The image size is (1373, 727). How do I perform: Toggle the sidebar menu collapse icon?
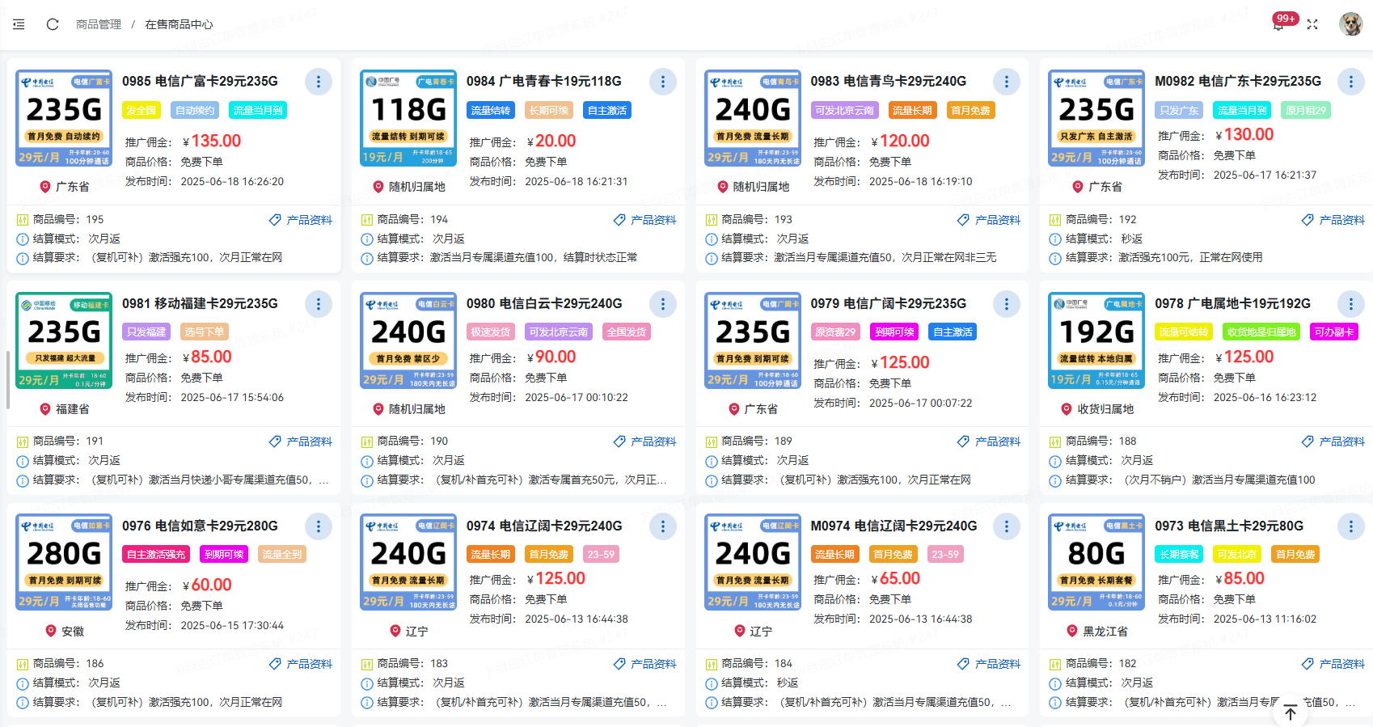click(x=19, y=24)
